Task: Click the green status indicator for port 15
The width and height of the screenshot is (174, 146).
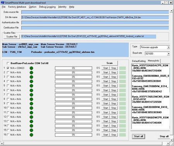Action: (31, 130)
